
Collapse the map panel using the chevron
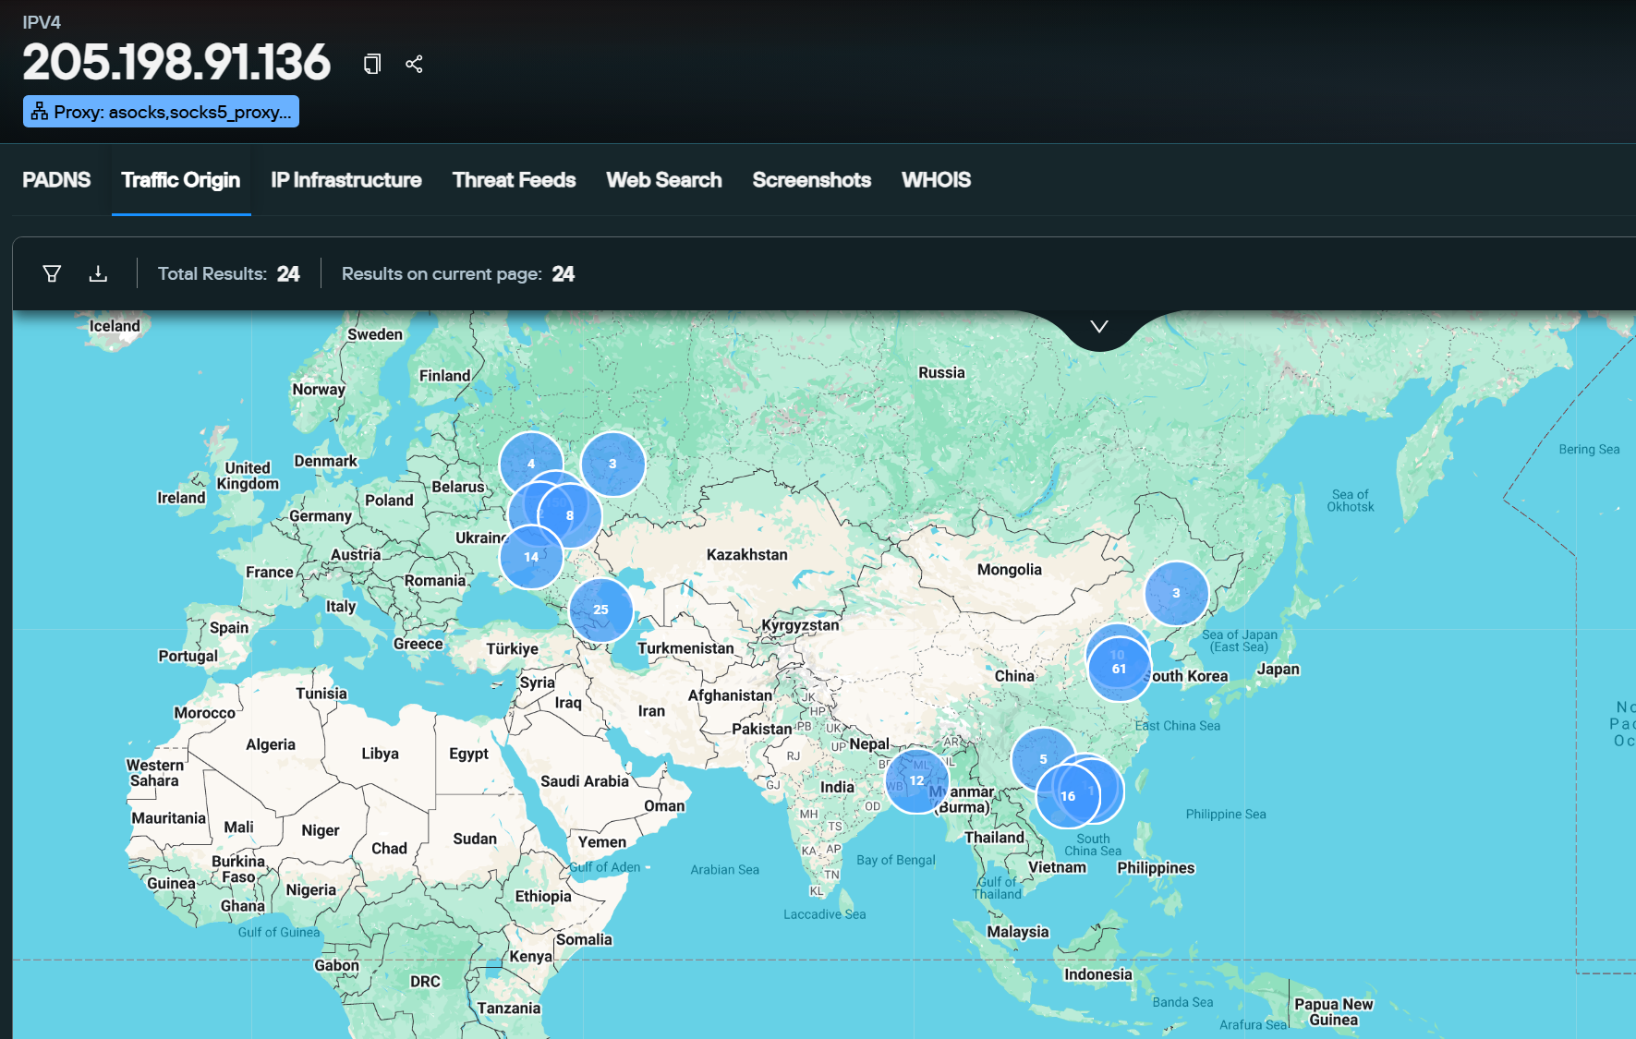(1098, 326)
